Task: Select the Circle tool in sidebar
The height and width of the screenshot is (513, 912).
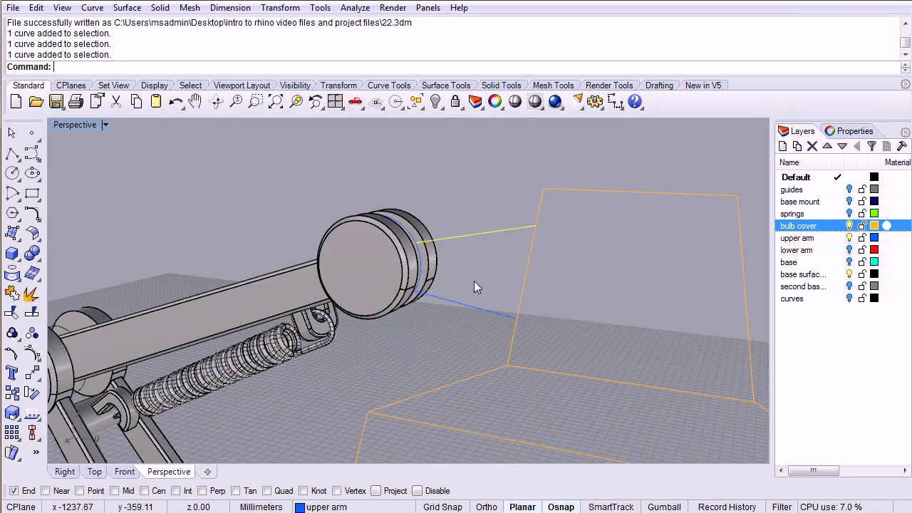Action: [x=12, y=173]
